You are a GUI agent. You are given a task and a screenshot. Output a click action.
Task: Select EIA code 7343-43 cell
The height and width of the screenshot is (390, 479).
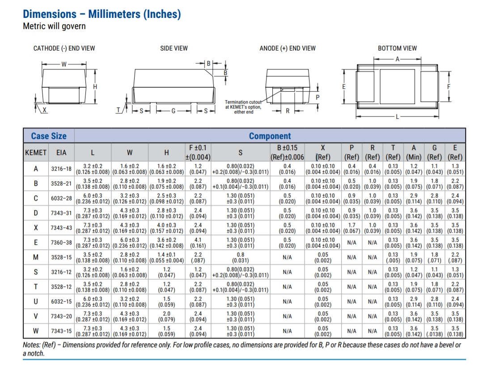click(x=61, y=228)
